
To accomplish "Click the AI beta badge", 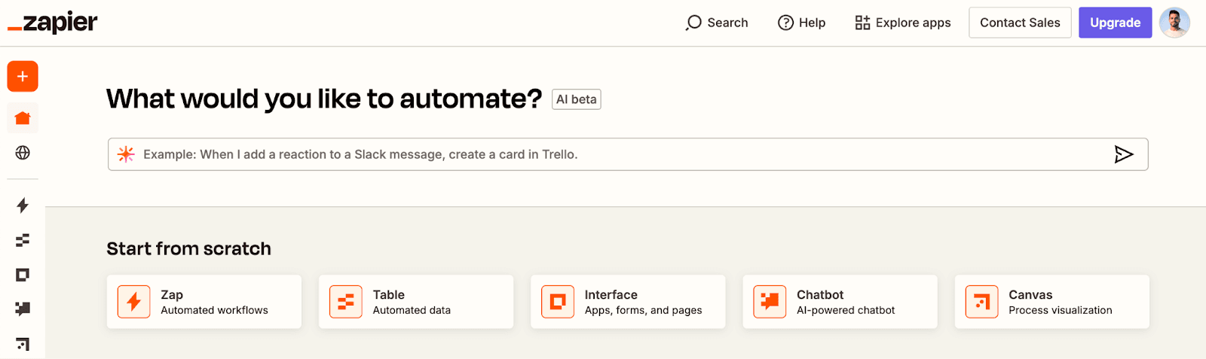I will tap(577, 99).
